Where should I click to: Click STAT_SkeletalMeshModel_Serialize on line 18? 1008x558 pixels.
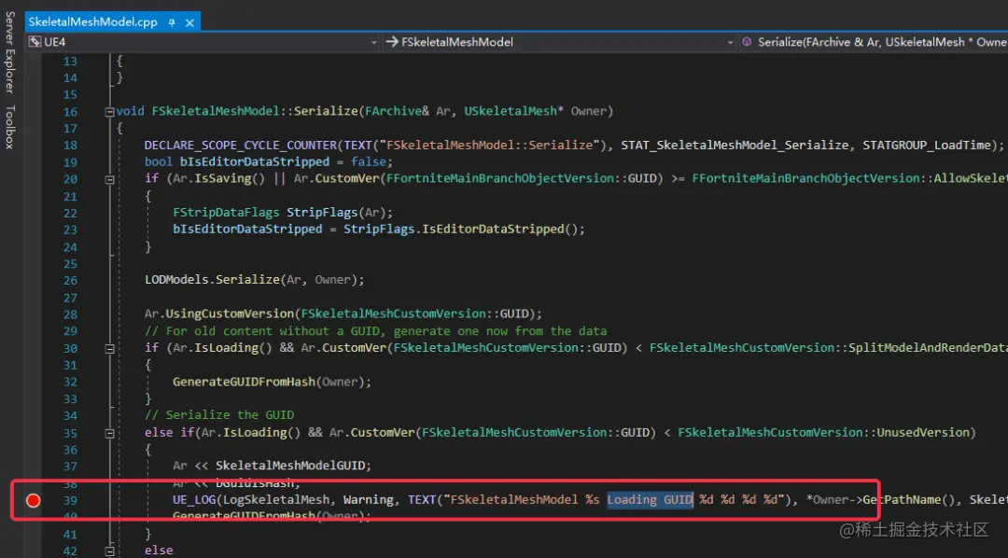tap(735, 146)
